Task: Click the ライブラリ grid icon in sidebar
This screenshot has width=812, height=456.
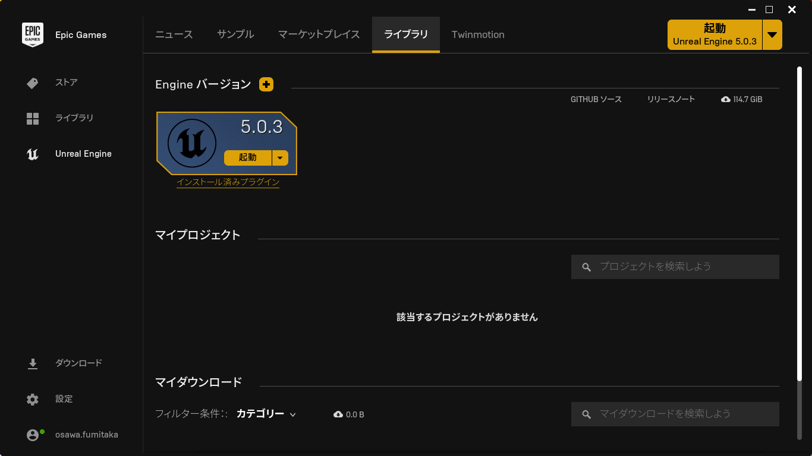Action: point(33,118)
